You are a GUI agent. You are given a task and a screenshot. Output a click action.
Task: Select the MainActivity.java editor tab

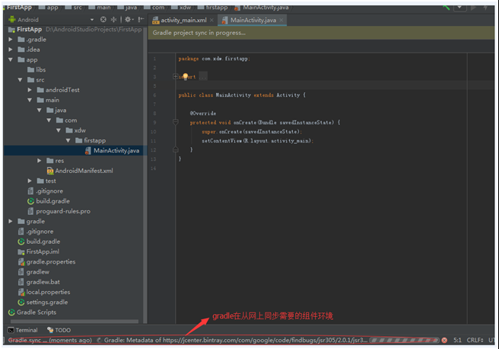pyautogui.click(x=253, y=20)
